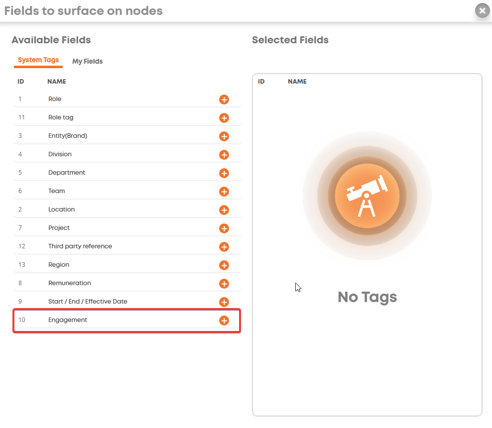Add Project field via plus icon

pyautogui.click(x=224, y=228)
